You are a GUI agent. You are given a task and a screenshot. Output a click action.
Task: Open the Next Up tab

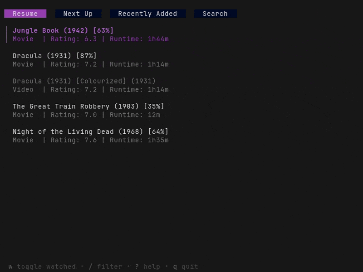78,14
